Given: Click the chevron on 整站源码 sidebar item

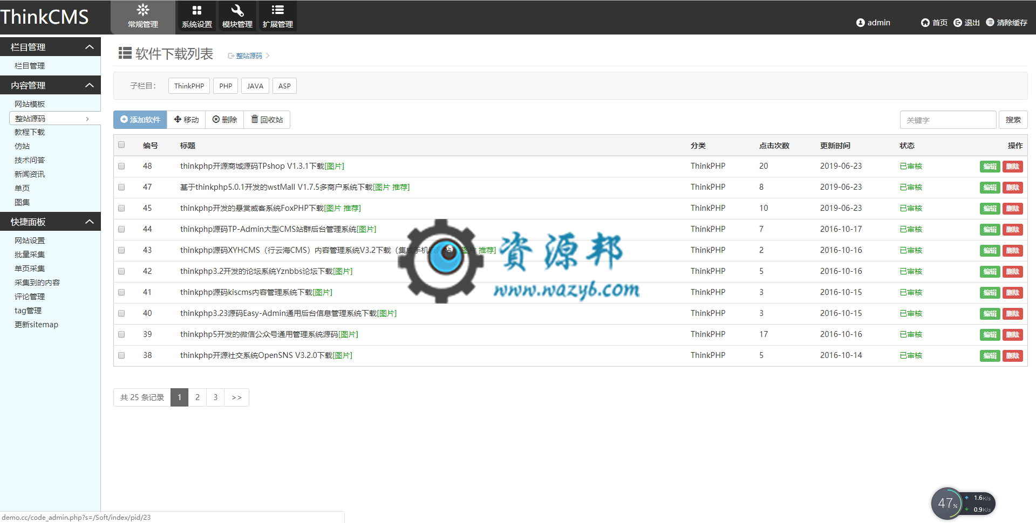Looking at the screenshot, I should pos(87,119).
